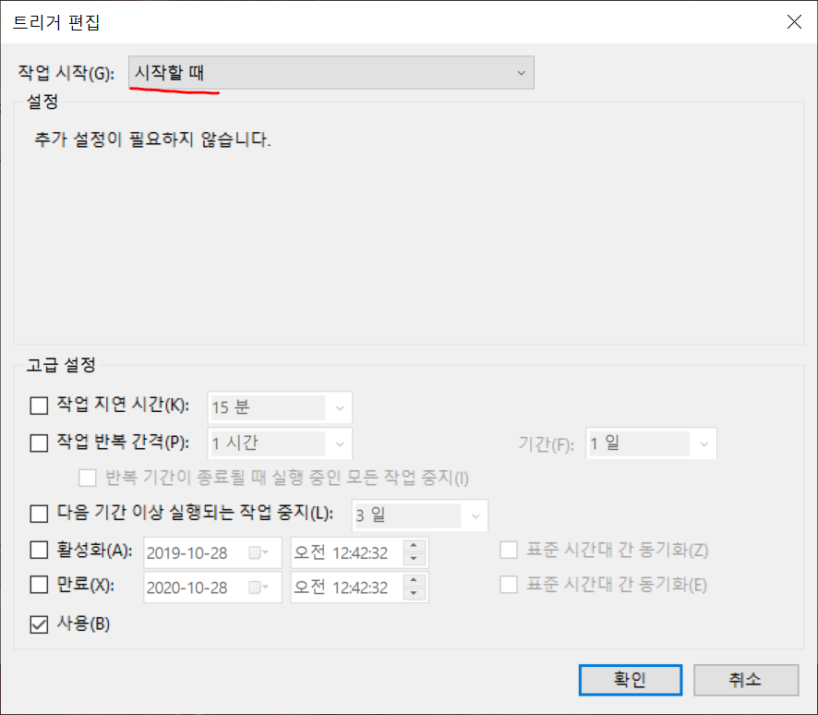This screenshot has height=715, width=818.
Task: Enable the 작업 지연 시간 checkbox
Action: (x=39, y=406)
